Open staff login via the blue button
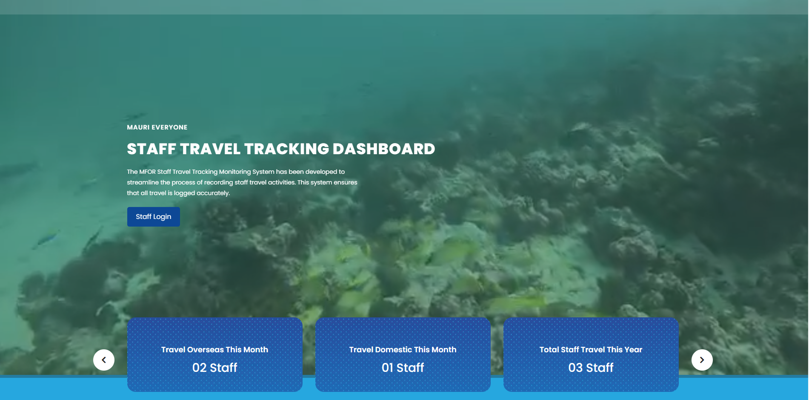The width and height of the screenshot is (809, 400). point(153,216)
